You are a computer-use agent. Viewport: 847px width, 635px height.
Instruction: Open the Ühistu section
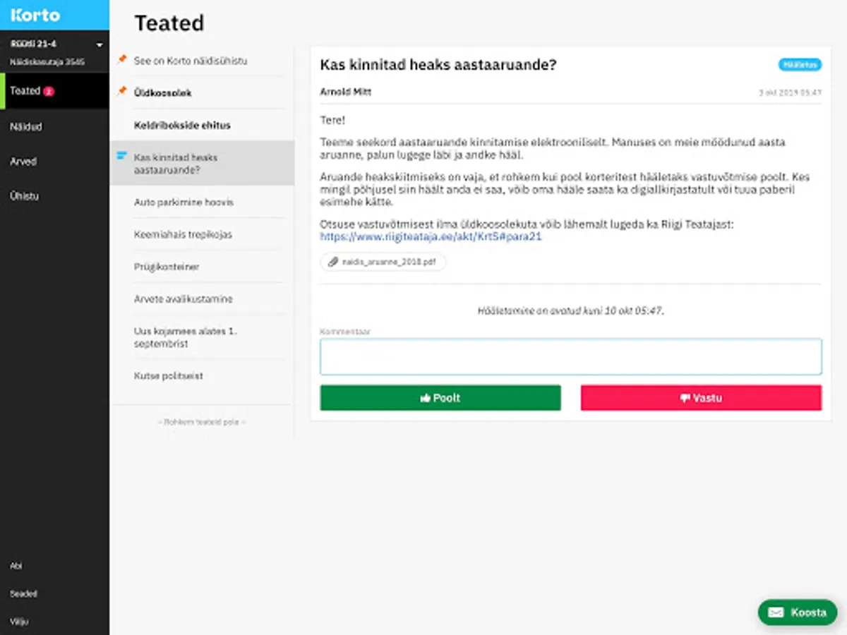tap(25, 196)
